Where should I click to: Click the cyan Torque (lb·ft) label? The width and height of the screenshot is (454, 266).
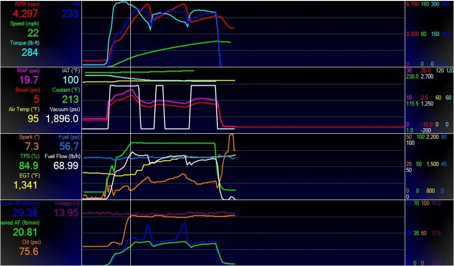(x=24, y=43)
